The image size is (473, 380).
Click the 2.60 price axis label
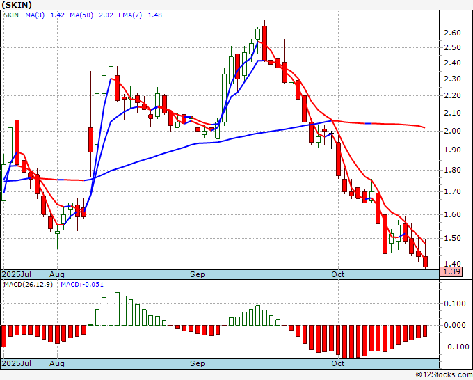pyautogui.click(x=452, y=33)
